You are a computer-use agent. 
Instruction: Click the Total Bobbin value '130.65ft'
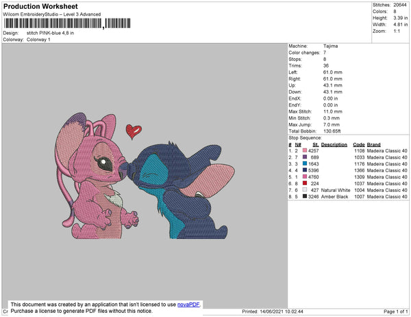click(332, 131)
